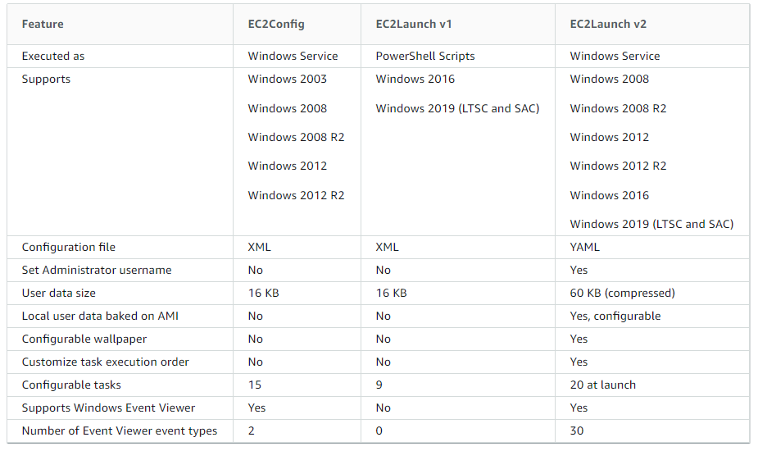Click Windows 2012 R2 under EC2Launch v2
Screen dimensions: 758x451
tap(618, 166)
